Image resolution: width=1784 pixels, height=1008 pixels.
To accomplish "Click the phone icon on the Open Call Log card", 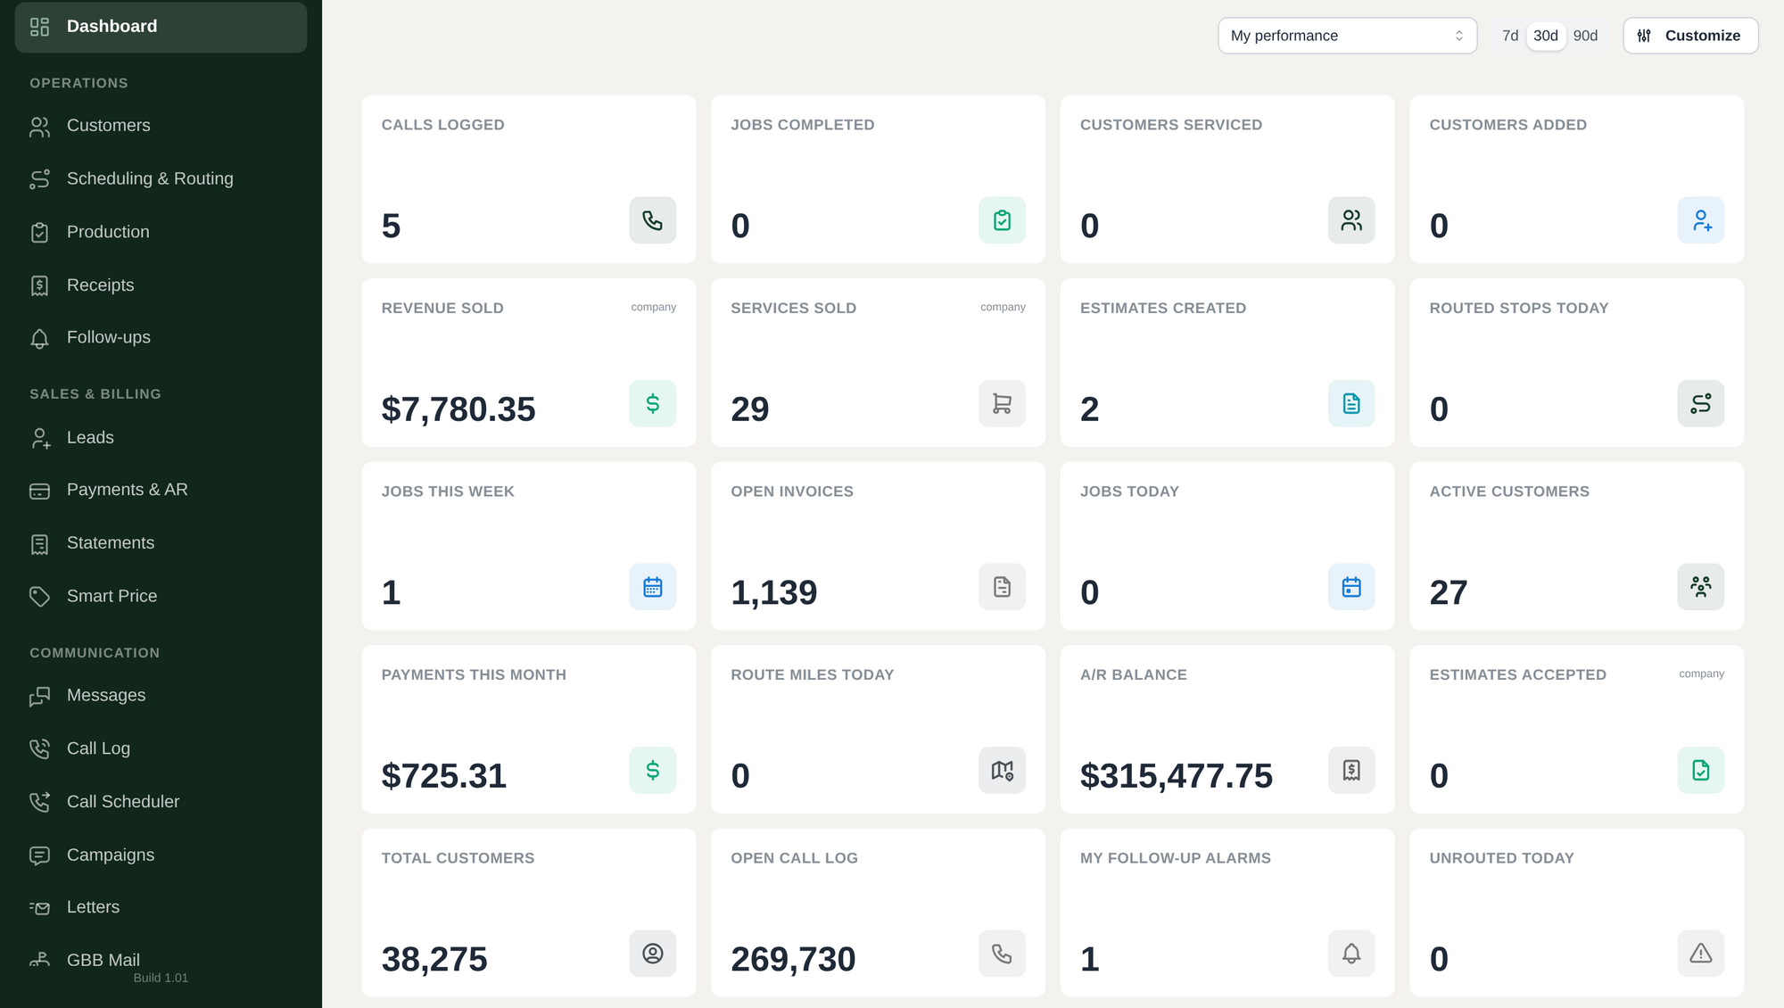I will coord(1002,954).
